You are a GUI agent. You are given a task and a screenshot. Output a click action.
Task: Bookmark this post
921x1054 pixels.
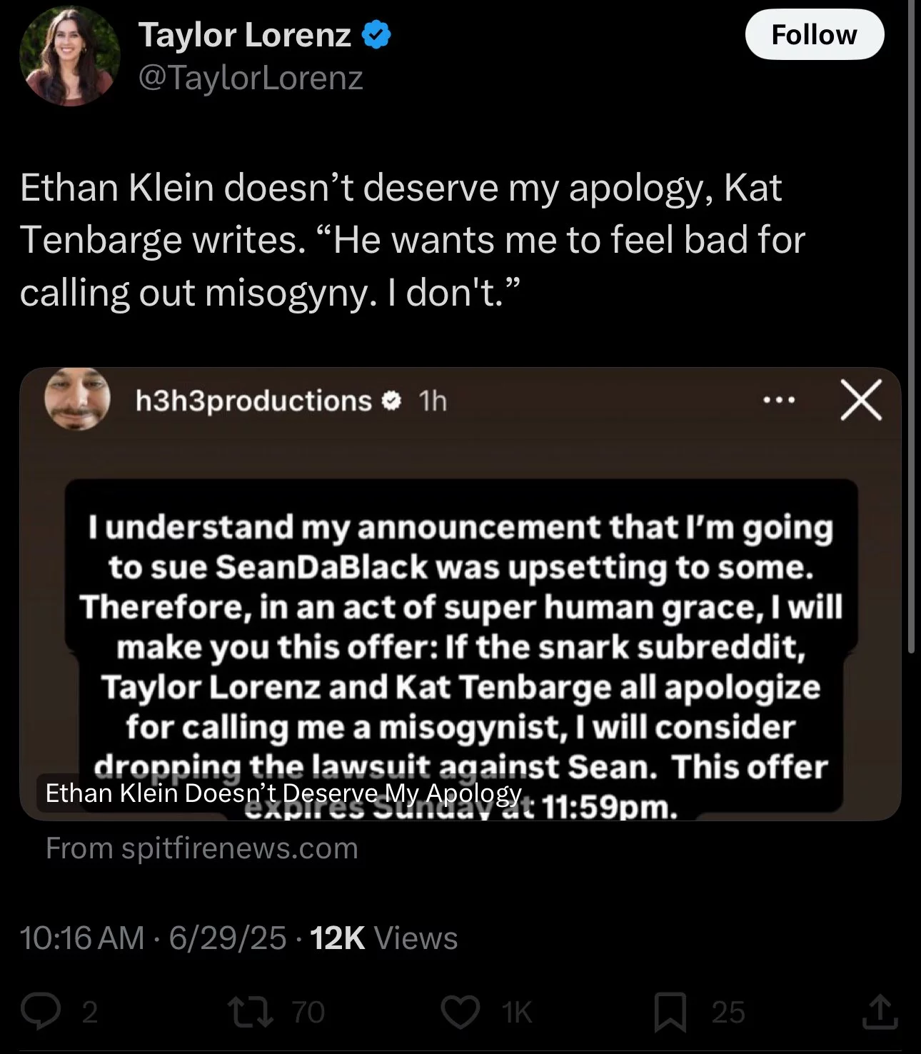click(x=670, y=1013)
